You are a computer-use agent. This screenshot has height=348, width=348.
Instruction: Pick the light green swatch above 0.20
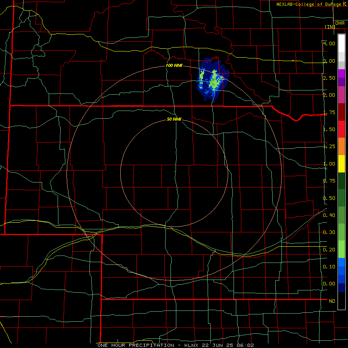click(x=341, y=249)
